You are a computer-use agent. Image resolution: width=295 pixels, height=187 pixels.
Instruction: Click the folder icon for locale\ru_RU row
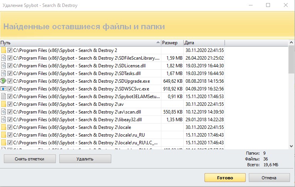(3, 135)
